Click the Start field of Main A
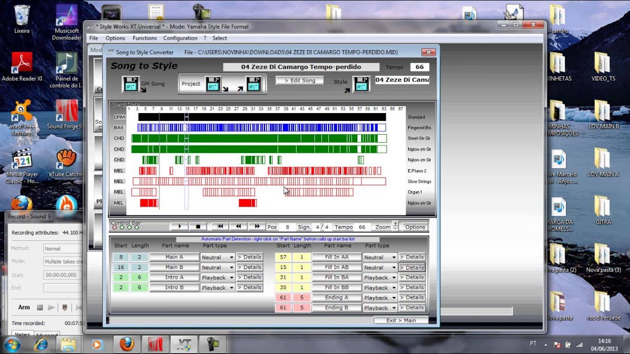 (121, 257)
